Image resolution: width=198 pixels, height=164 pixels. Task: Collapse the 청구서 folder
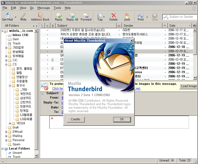click(x=10, y=86)
